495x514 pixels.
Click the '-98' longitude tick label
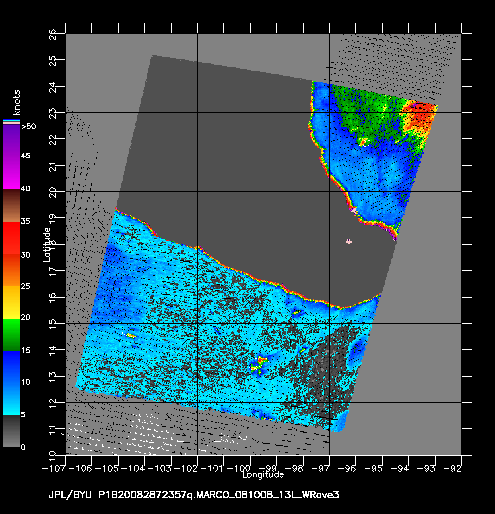[294, 468]
